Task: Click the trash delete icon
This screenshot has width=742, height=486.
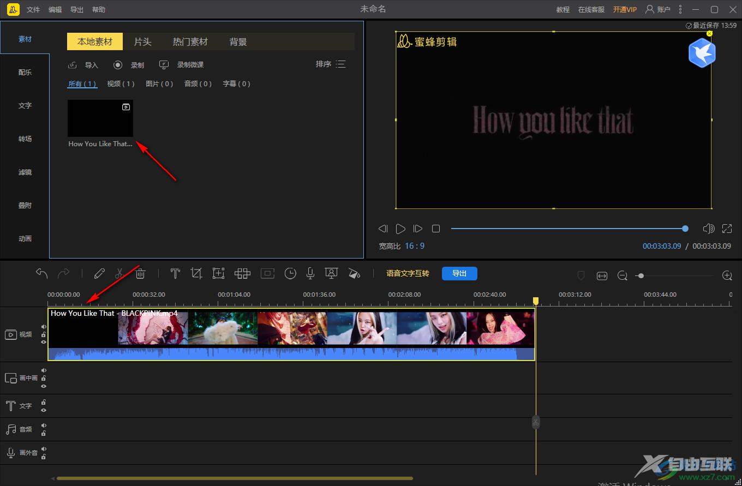Action: coord(140,273)
